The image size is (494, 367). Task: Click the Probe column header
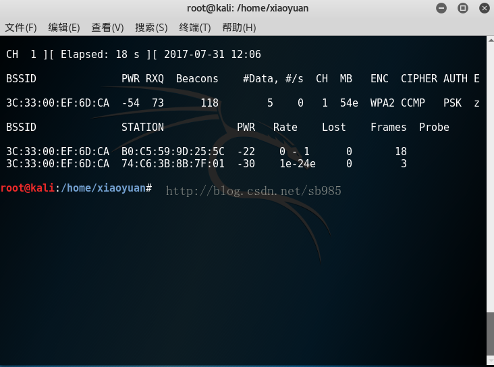[434, 127]
